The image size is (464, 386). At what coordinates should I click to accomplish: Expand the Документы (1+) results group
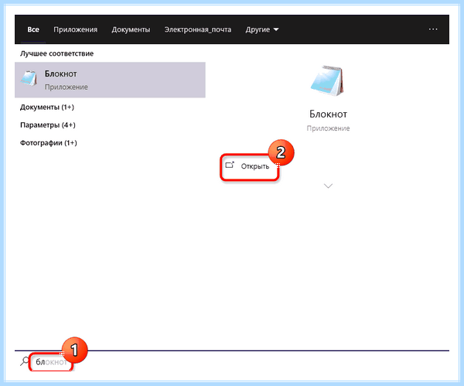pyautogui.click(x=47, y=108)
